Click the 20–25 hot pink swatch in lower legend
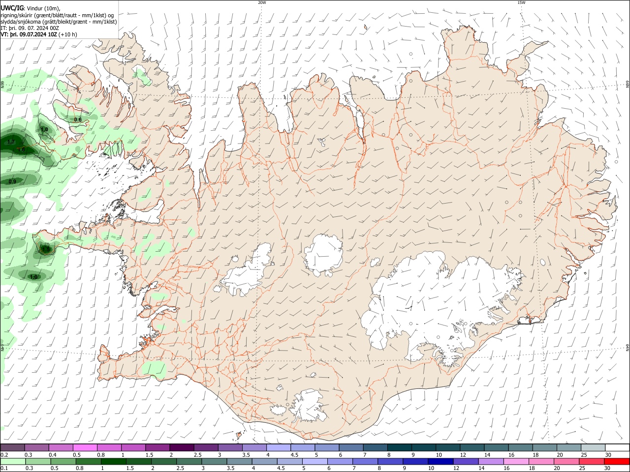Image resolution: width=630 pixels, height=472 pixels. click(x=566, y=461)
